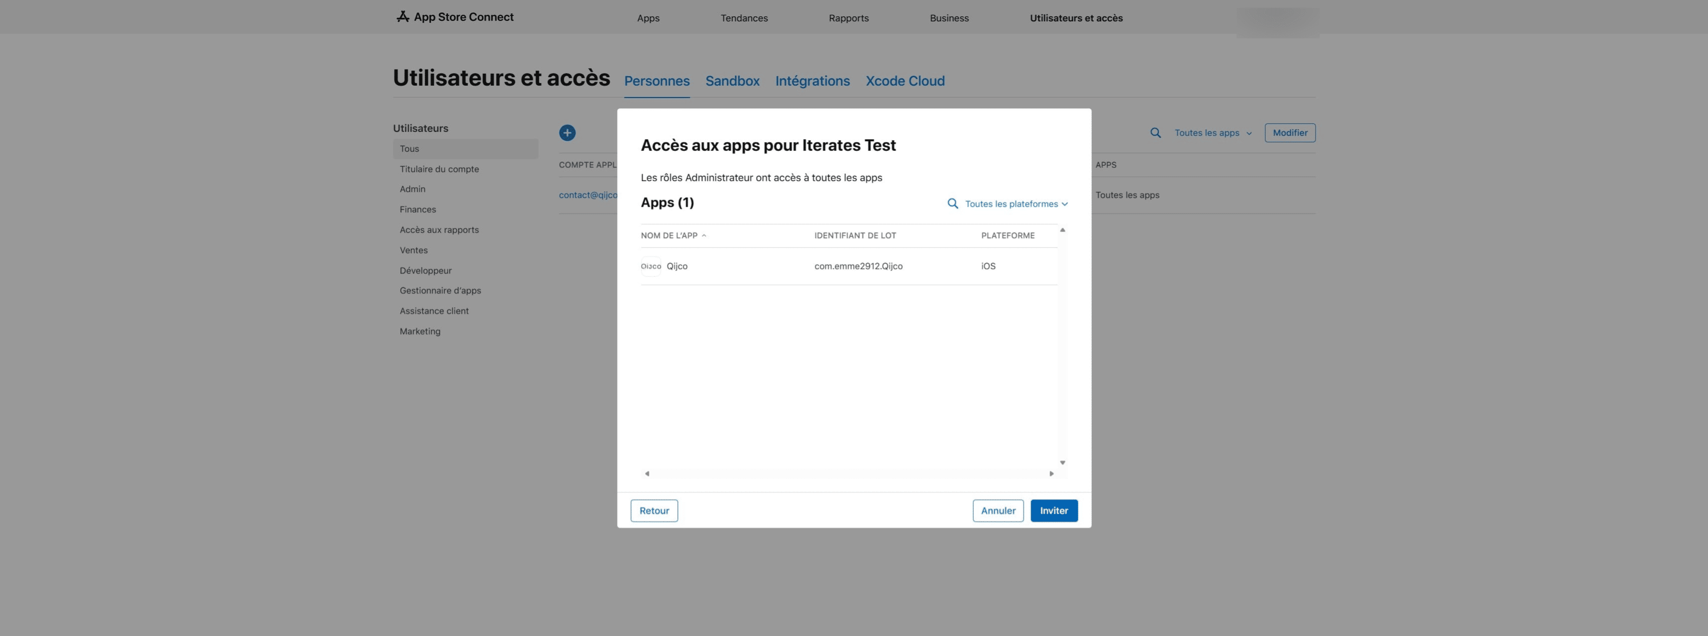Open Tendances in top navigation
This screenshot has height=636, width=1708.
(744, 18)
